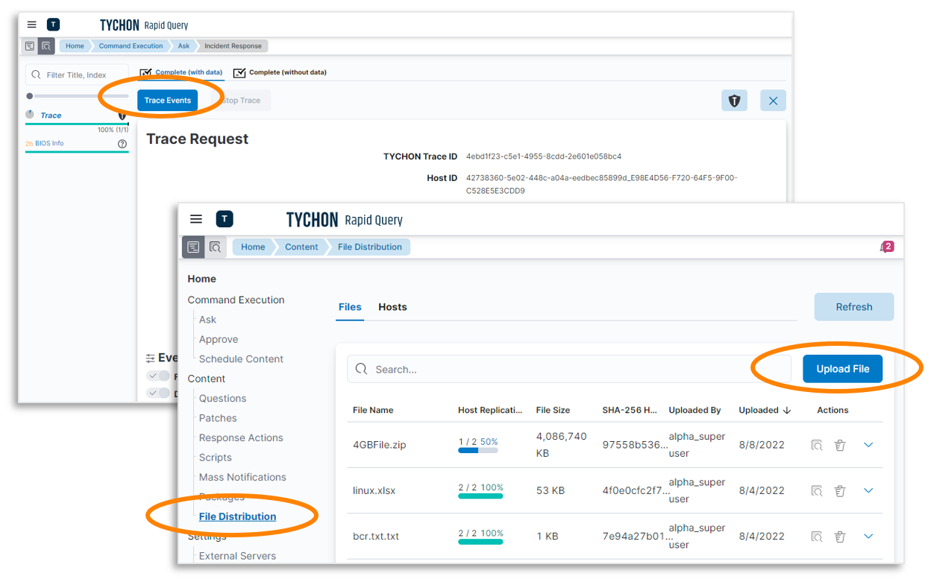Expand the 4GBFile.zip row chevron
931x588 pixels.
(868, 445)
